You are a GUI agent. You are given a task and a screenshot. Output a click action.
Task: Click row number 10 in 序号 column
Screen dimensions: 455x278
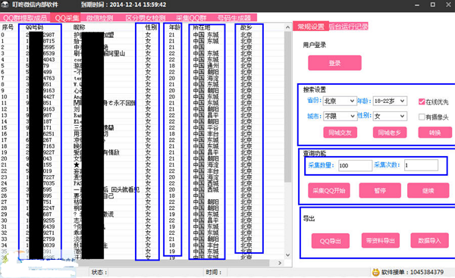(x=4, y=97)
